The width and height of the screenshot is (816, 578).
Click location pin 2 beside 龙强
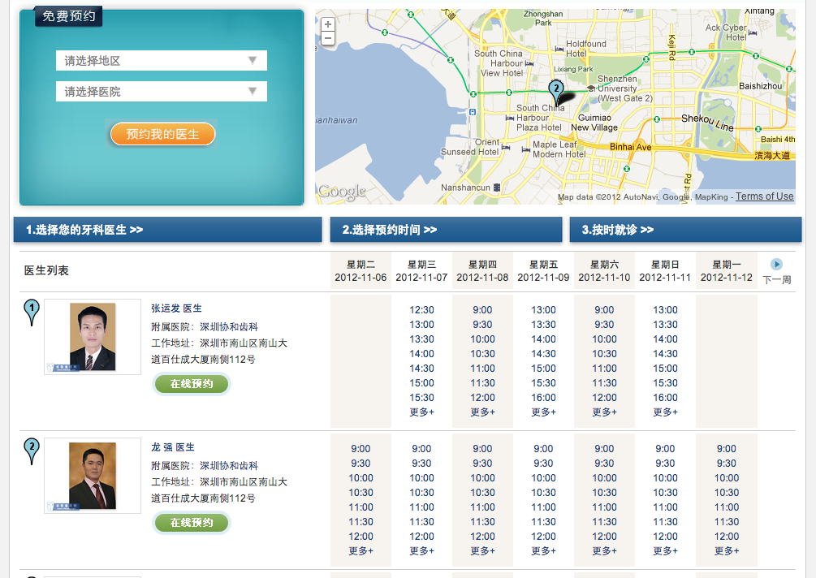[32, 451]
